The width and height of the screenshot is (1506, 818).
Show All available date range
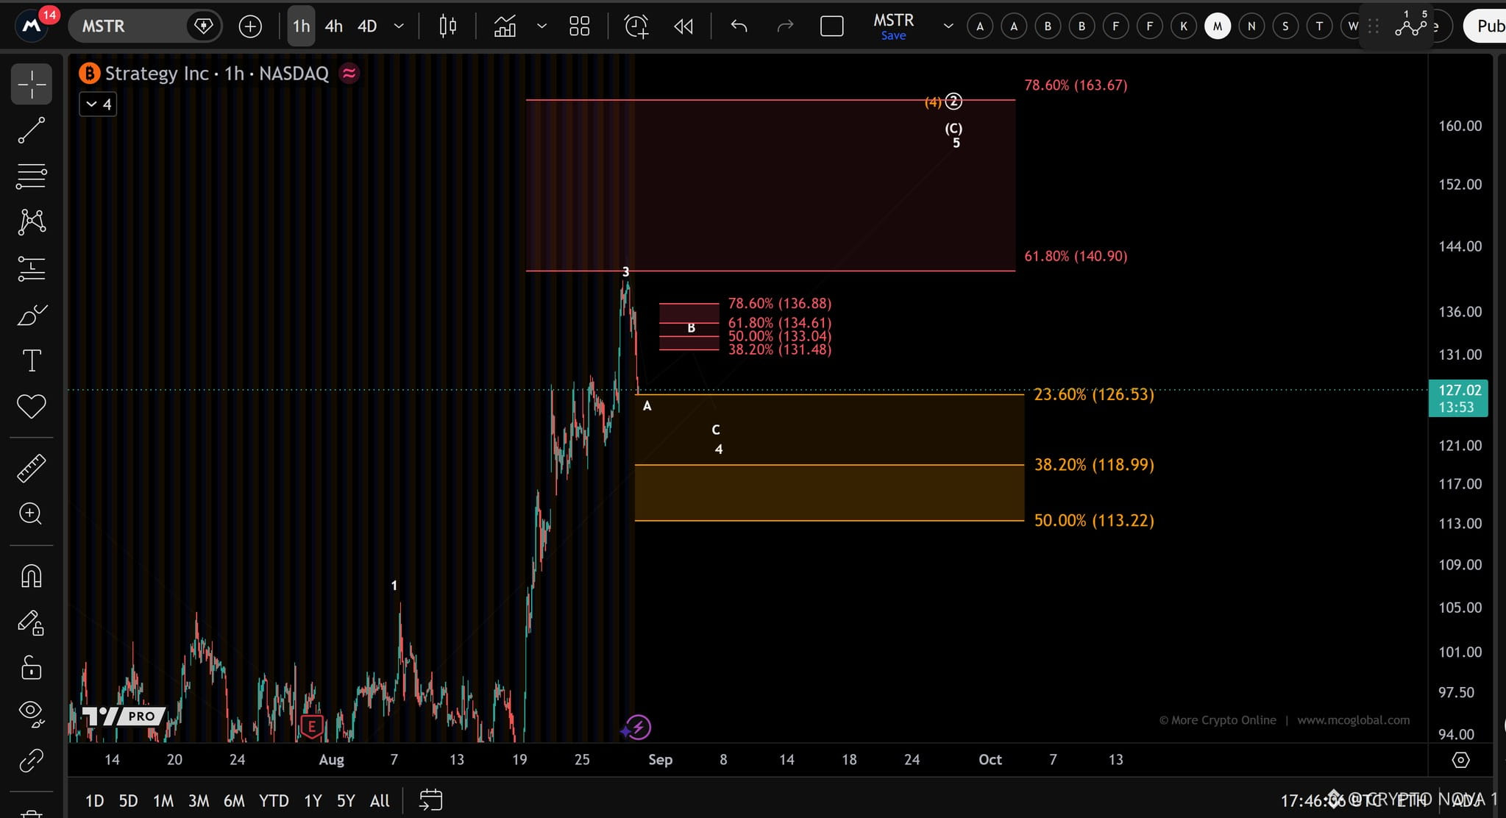pyautogui.click(x=380, y=800)
